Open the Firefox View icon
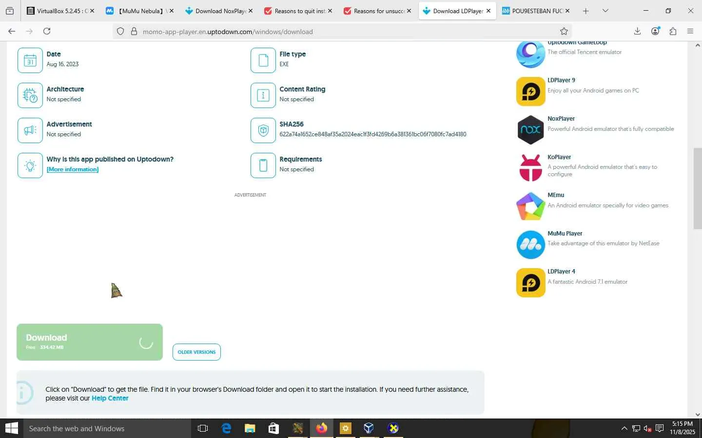 pyautogui.click(x=10, y=11)
